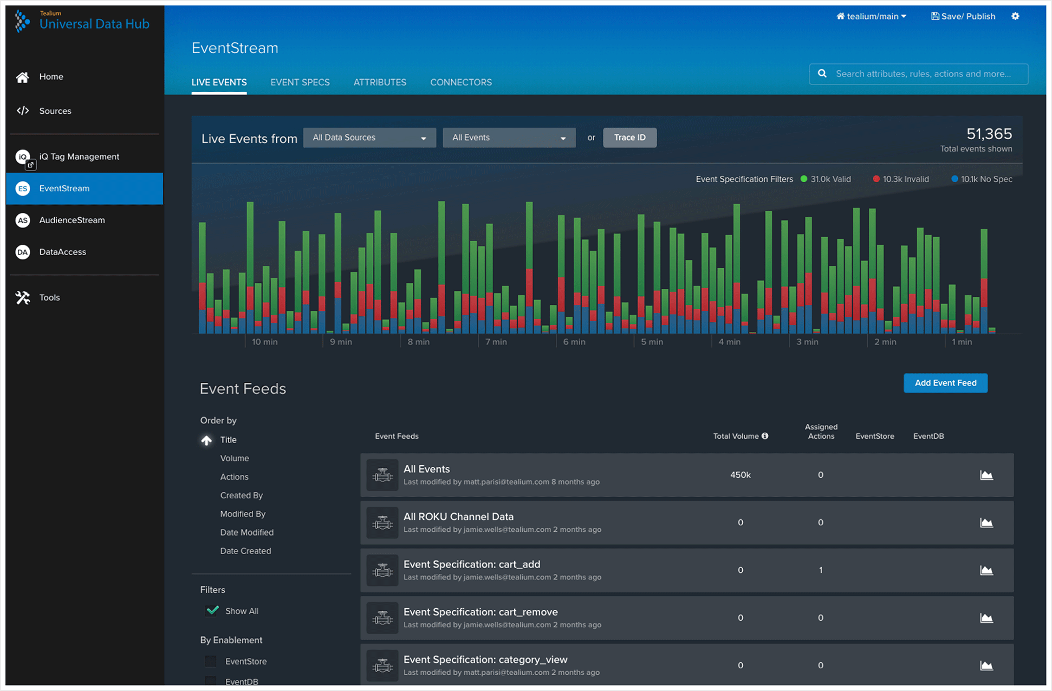The image size is (1052, 691).
Task: Toggle the Valid event specification filter
Action: coord(826,179)
